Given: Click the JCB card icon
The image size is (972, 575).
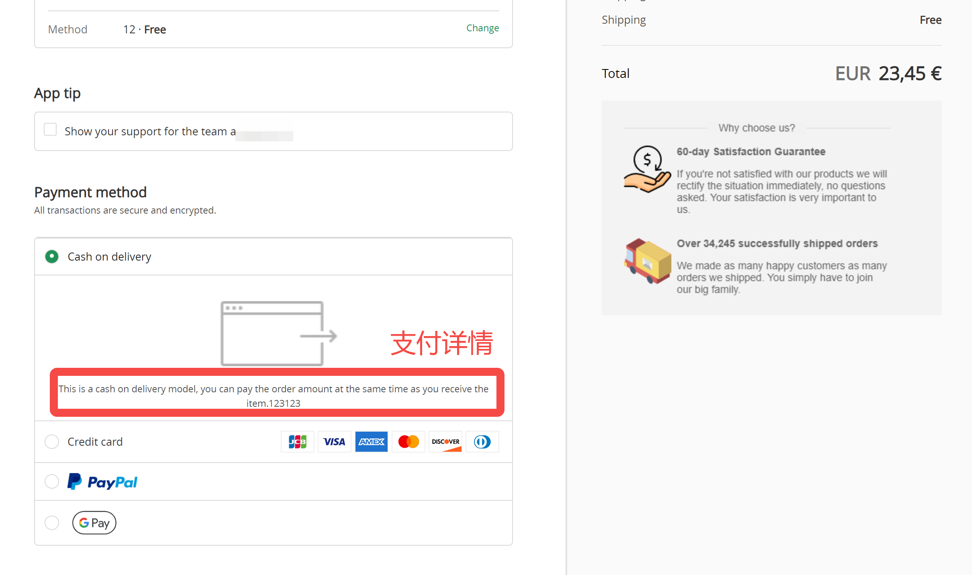Looking at the screenshot, I should 297,442.
